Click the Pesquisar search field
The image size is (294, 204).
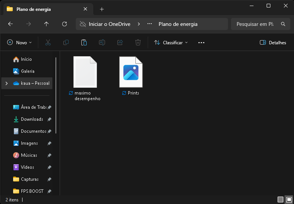point(255,24)
